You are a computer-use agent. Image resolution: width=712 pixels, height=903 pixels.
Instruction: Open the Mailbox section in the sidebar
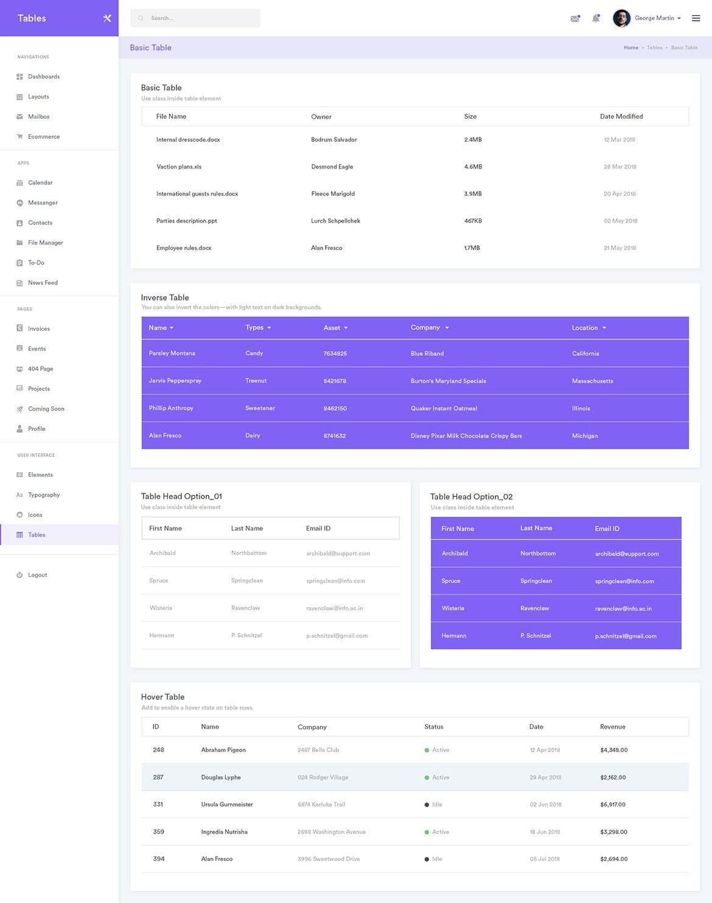(38, 116)
